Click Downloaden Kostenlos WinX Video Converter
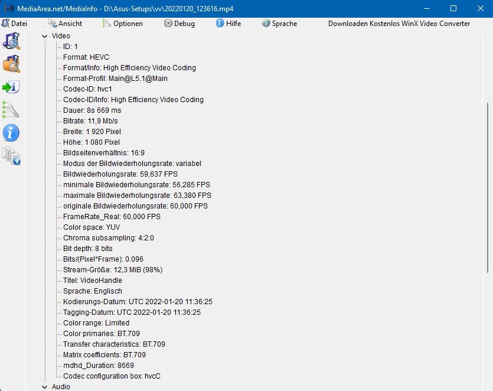Image resolution: width=493 pixels, height=391 pixels. 399,24
